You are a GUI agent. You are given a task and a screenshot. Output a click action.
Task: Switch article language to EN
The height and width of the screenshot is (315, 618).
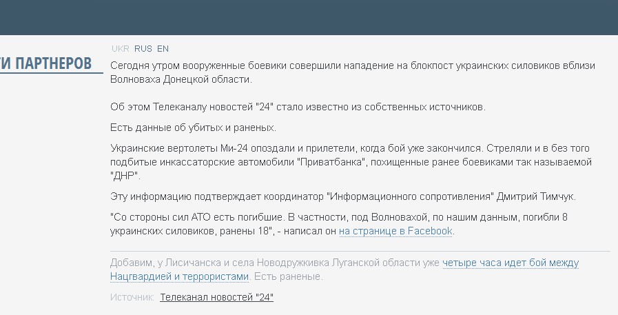163,49
